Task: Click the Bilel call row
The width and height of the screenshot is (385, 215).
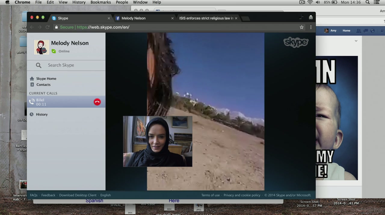Action: coord(66,102)
